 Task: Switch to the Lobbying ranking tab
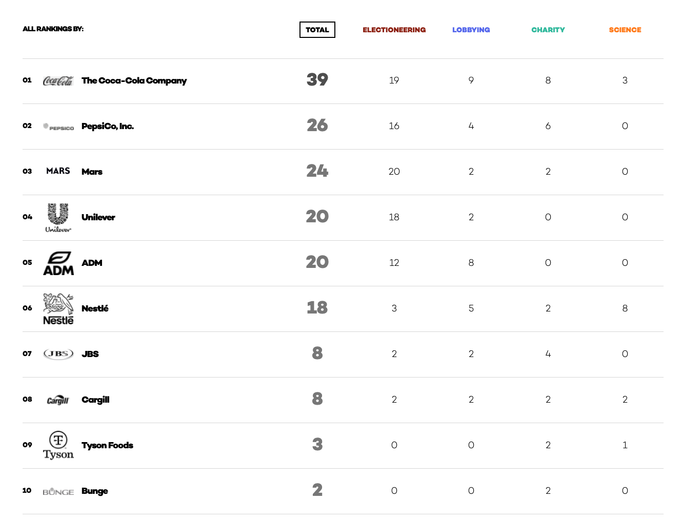pyautogui.click(x=471, y=30)
